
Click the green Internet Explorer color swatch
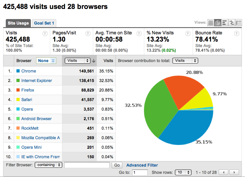point(18,81)
